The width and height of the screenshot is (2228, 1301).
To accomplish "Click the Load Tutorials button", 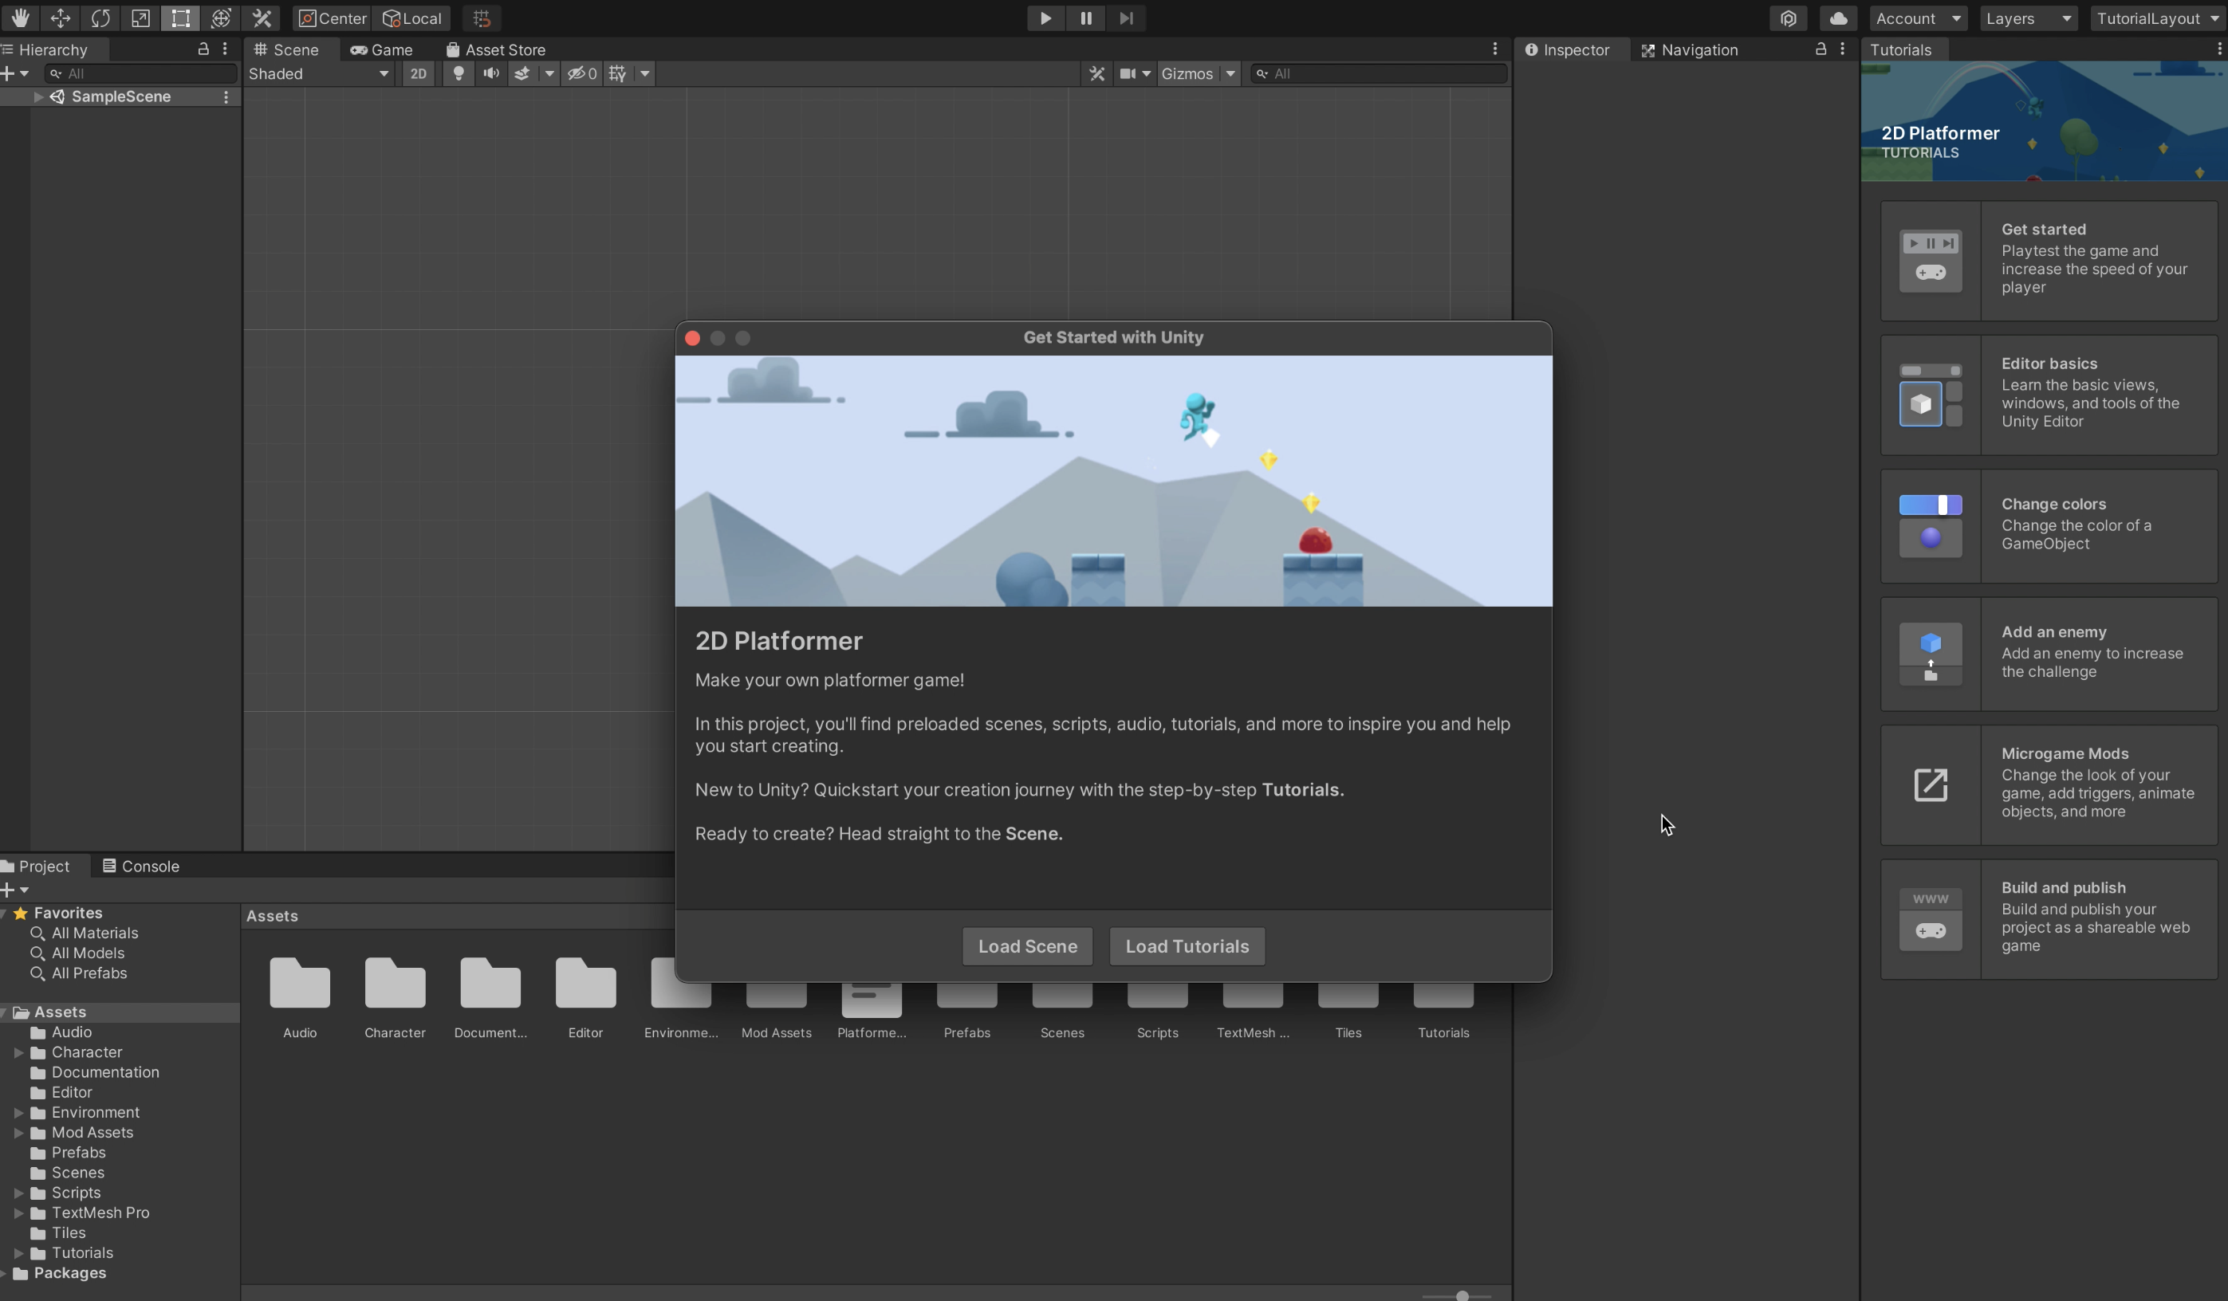I will tap(1187, 945).
